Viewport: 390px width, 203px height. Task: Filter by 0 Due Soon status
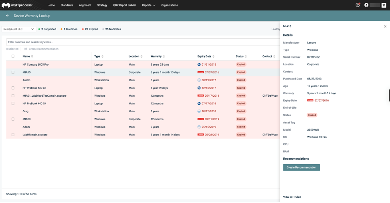[x=69, y=29]
